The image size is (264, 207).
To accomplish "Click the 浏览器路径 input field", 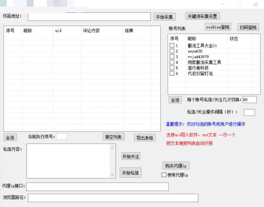I will 113,198.
